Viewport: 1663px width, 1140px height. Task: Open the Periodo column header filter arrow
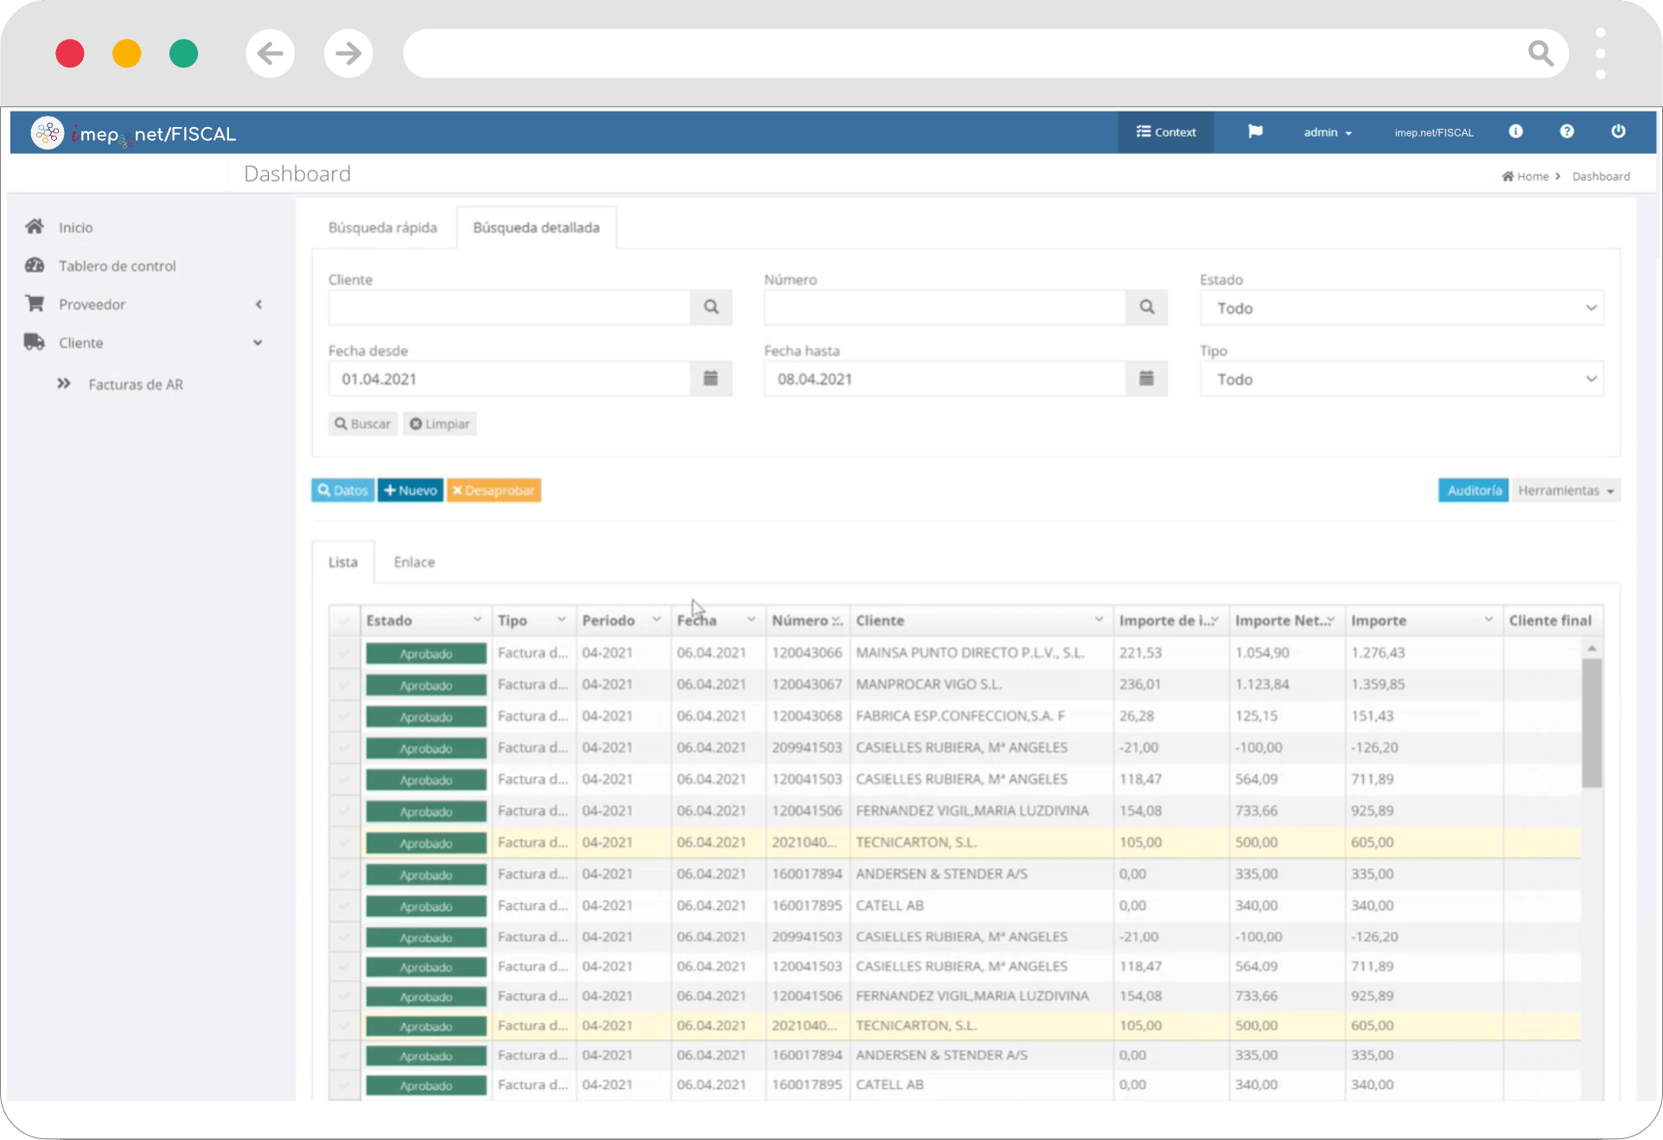656,620
